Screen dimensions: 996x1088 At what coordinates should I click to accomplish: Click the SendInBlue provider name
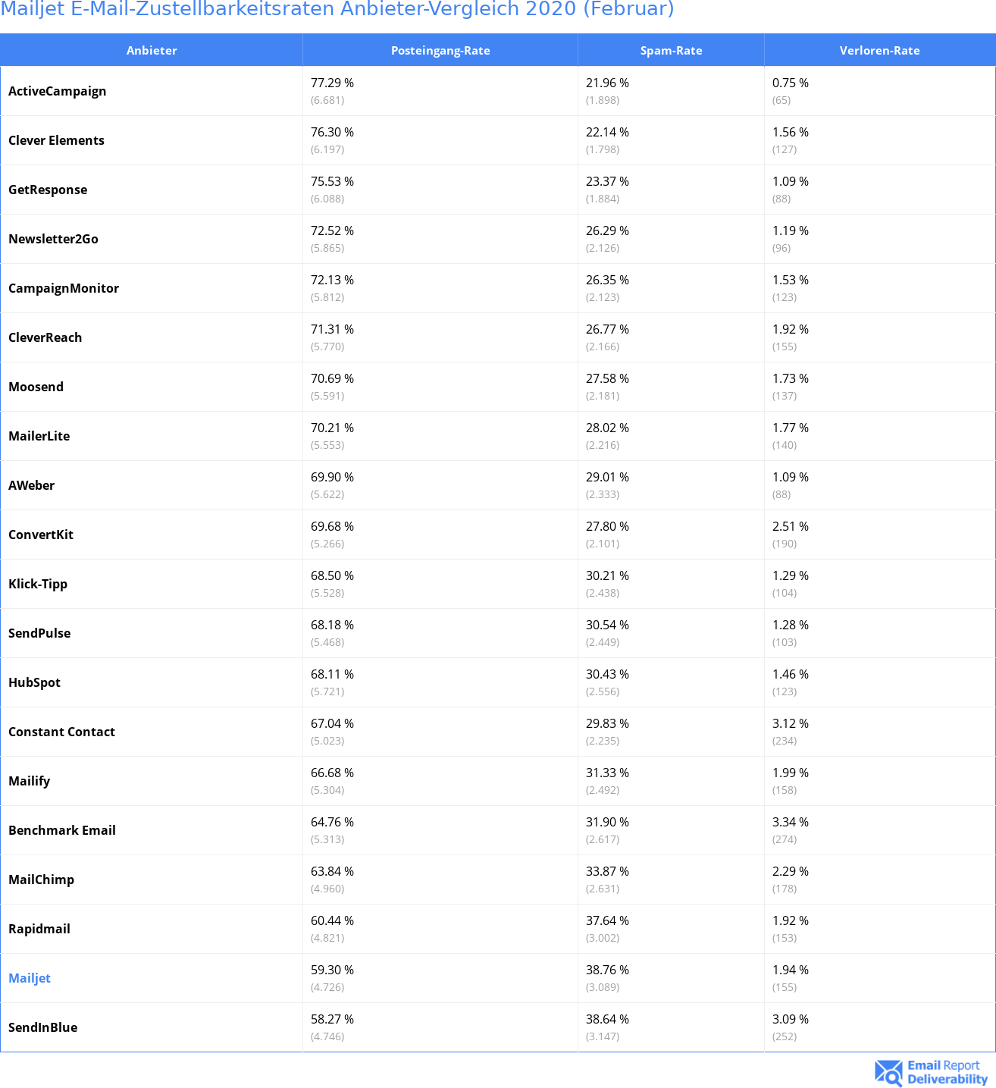tap(42, 1027)
